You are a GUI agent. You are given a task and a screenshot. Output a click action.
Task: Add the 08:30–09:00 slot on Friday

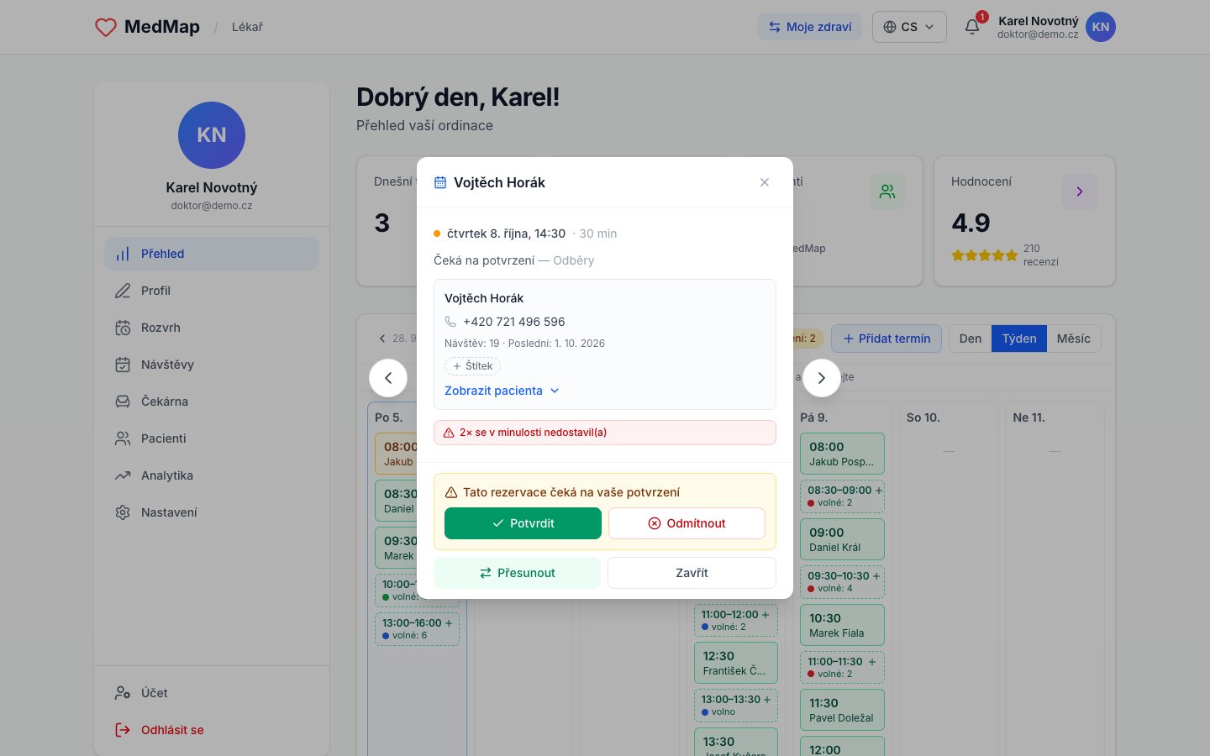pos(879,491)
